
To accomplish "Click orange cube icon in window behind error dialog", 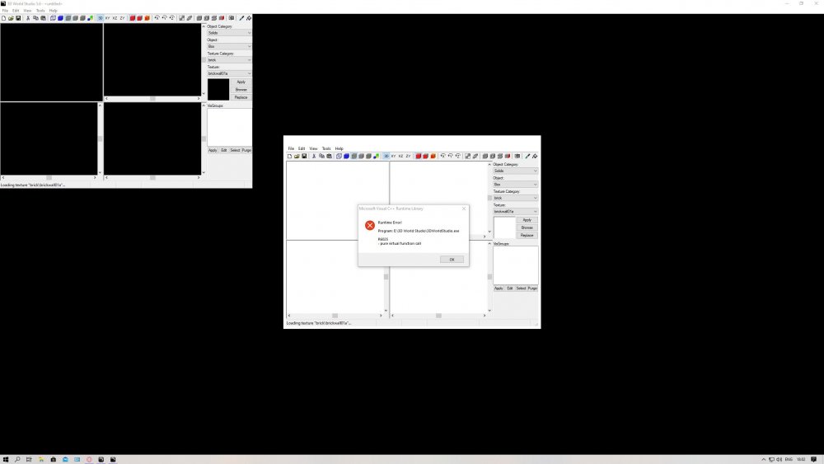I will tap(433, 156).
